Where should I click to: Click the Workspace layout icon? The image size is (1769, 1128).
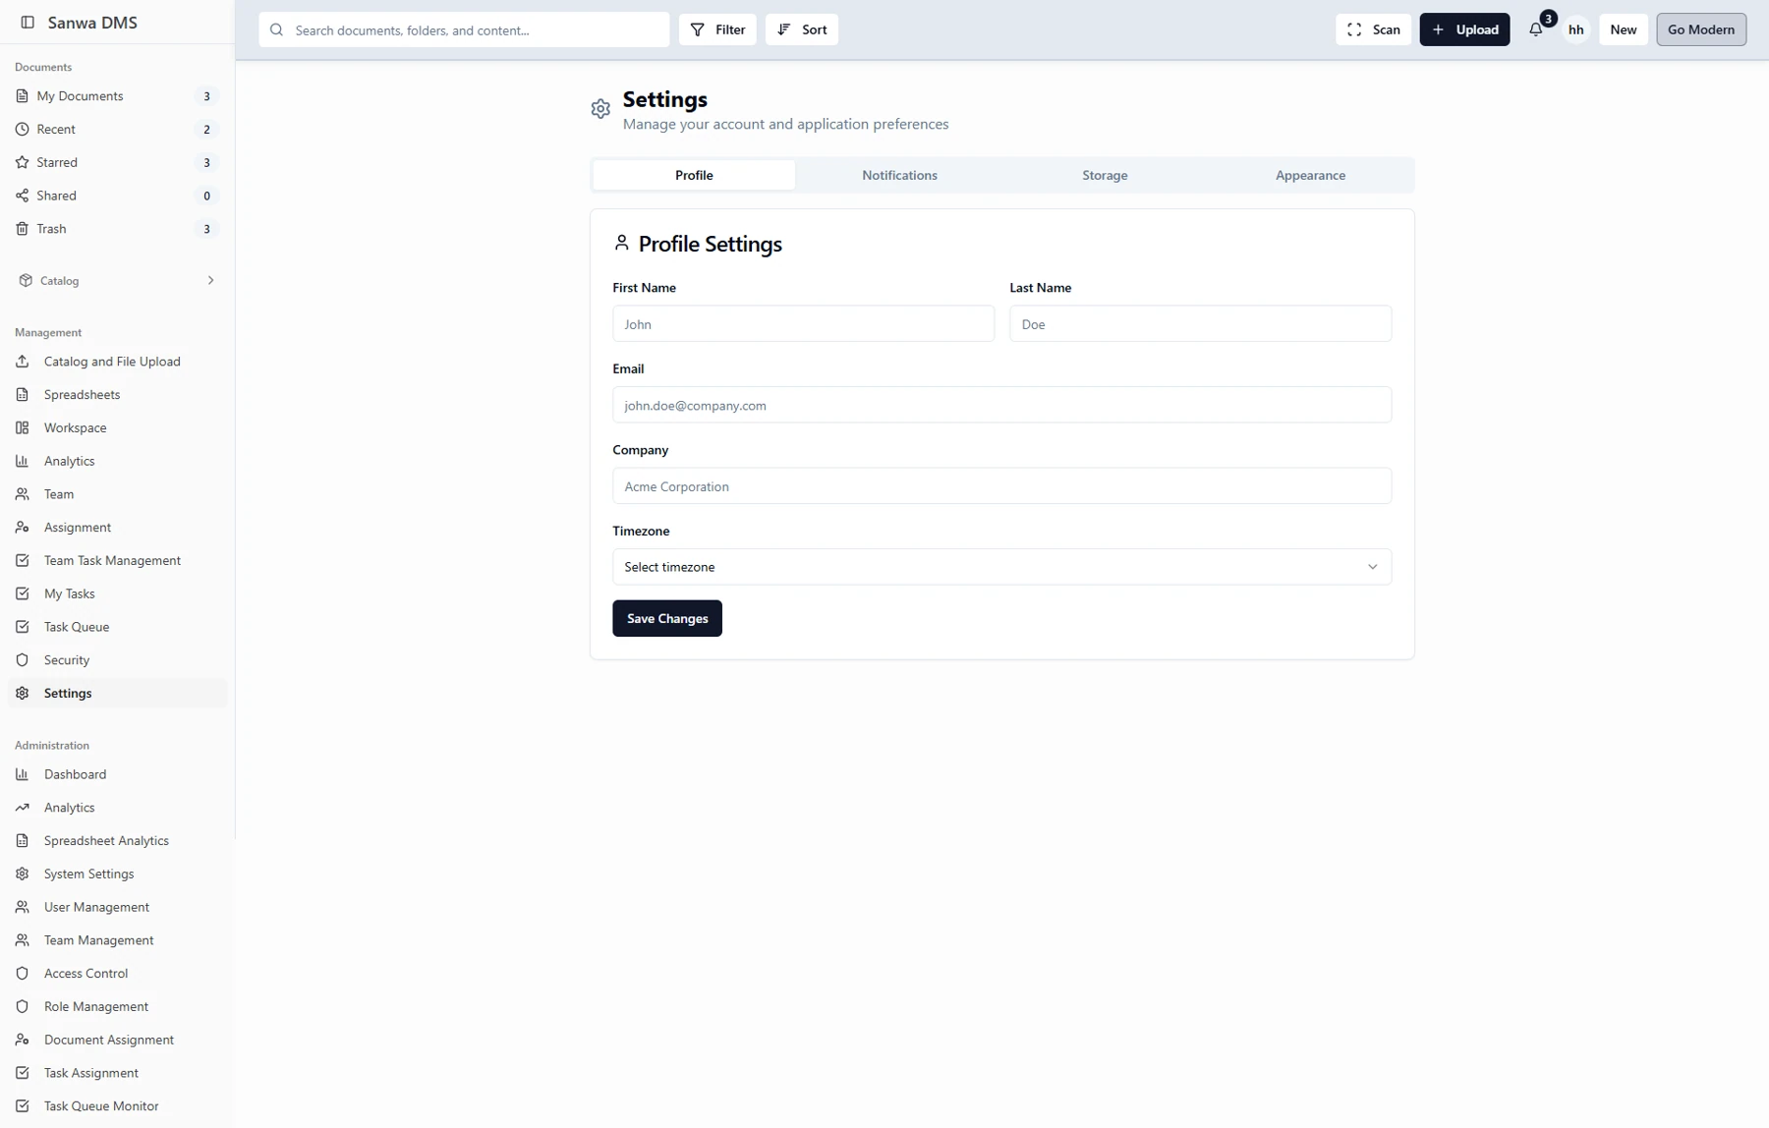tap(22, 428)
